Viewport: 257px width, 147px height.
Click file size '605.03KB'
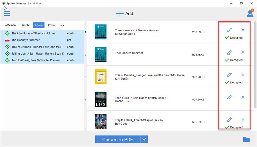point(198,122)
